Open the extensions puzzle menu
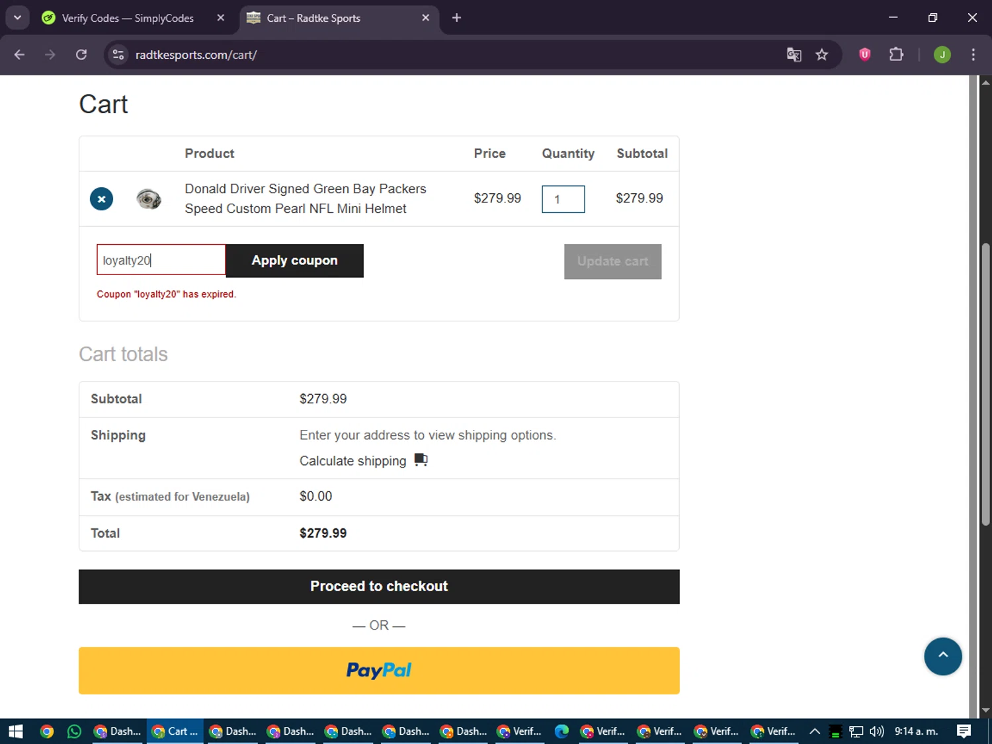The width and height of the screenshot is (992, 744). [x=896, y=55]
